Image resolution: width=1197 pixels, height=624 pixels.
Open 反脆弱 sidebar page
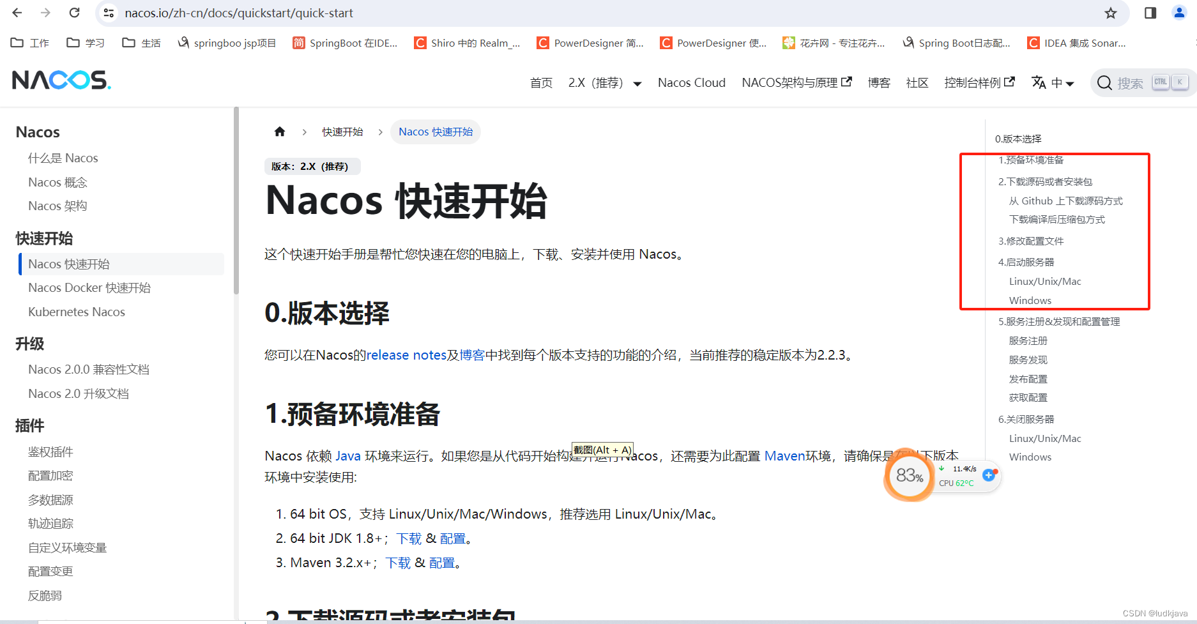[45, 595]
